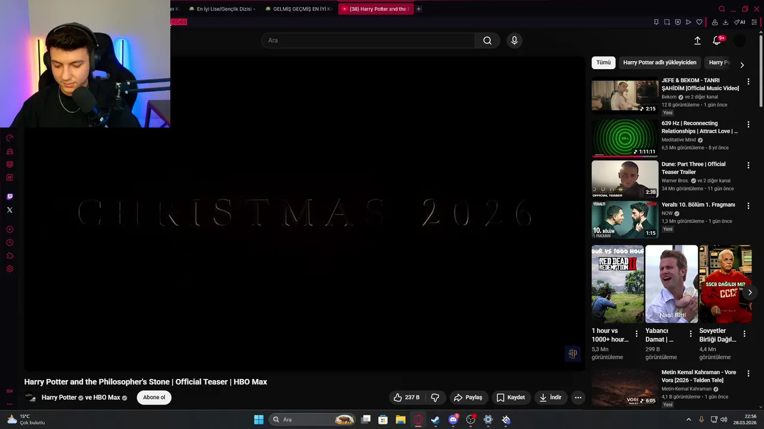Switch to 'GELMİŞ GEÇMİŞ EN İYİ' tab
This screenshot has height=429, width=764.
[298, 9]
